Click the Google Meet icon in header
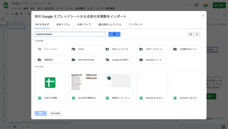 pos(206,5)
